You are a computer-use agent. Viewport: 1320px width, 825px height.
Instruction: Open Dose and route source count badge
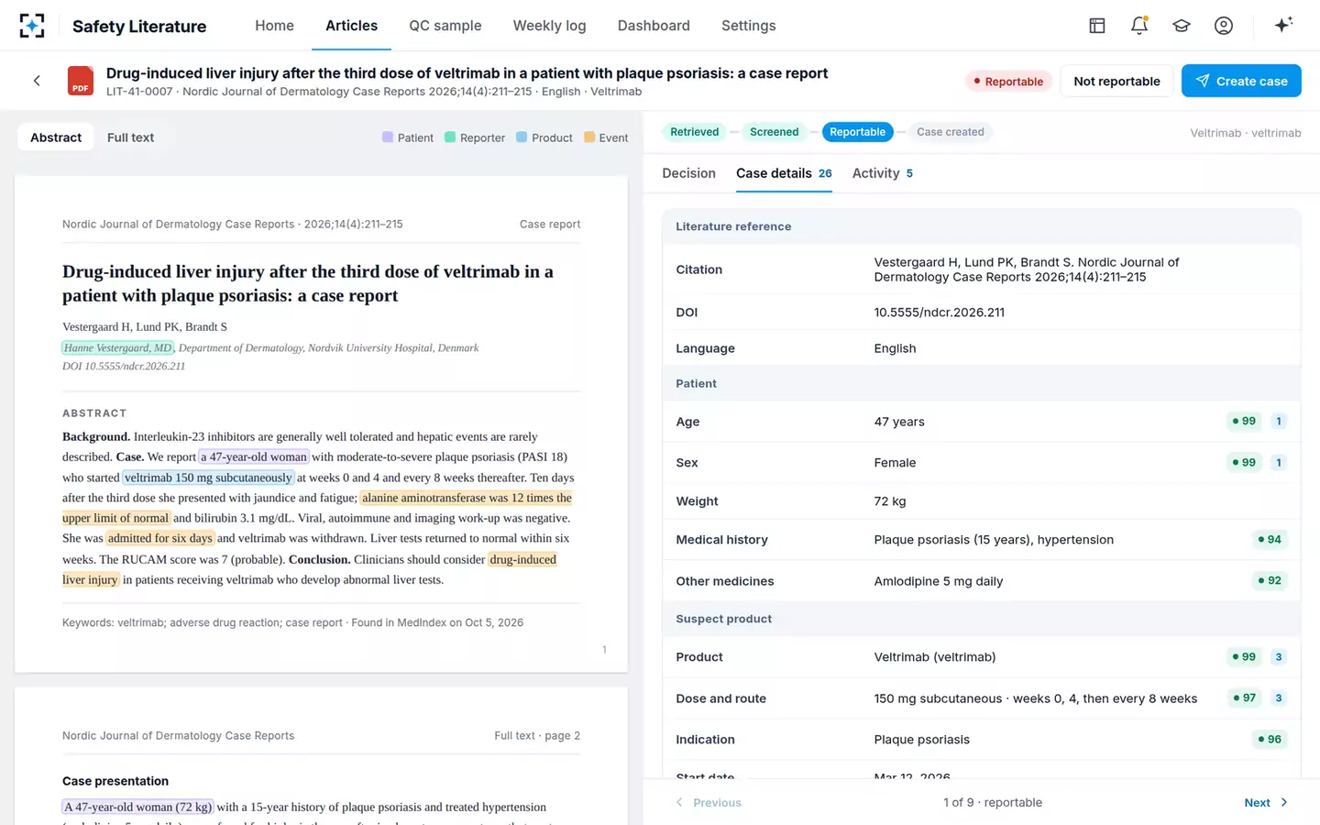tap(1279, 698)
